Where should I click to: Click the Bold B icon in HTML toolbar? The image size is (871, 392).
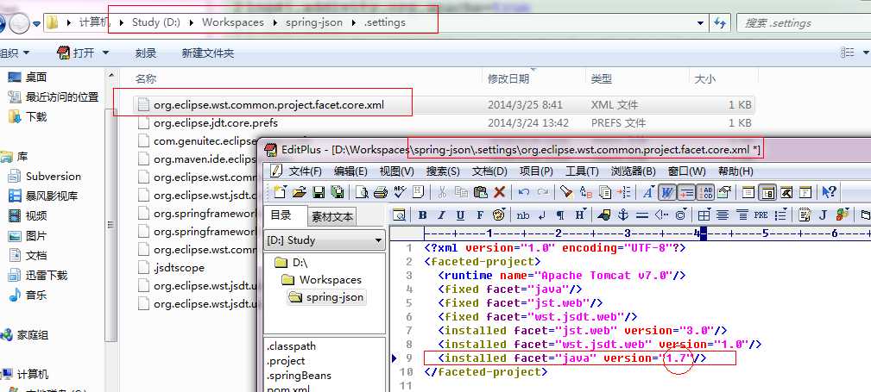(422, 215)
